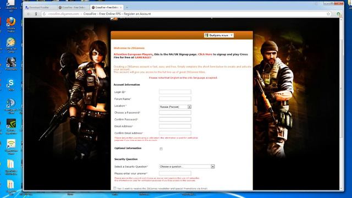Click the Confirm Email Address input
This screenshot has width=352, height=198.
[175, 133]
